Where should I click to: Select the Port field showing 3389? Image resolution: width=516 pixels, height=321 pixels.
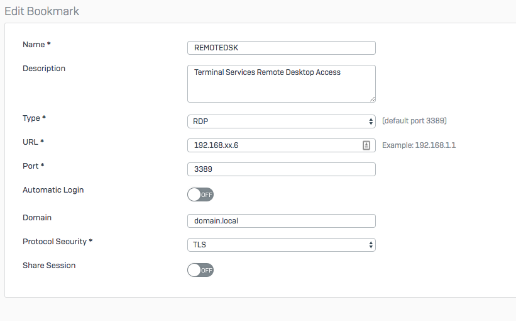tap(281, 169)
